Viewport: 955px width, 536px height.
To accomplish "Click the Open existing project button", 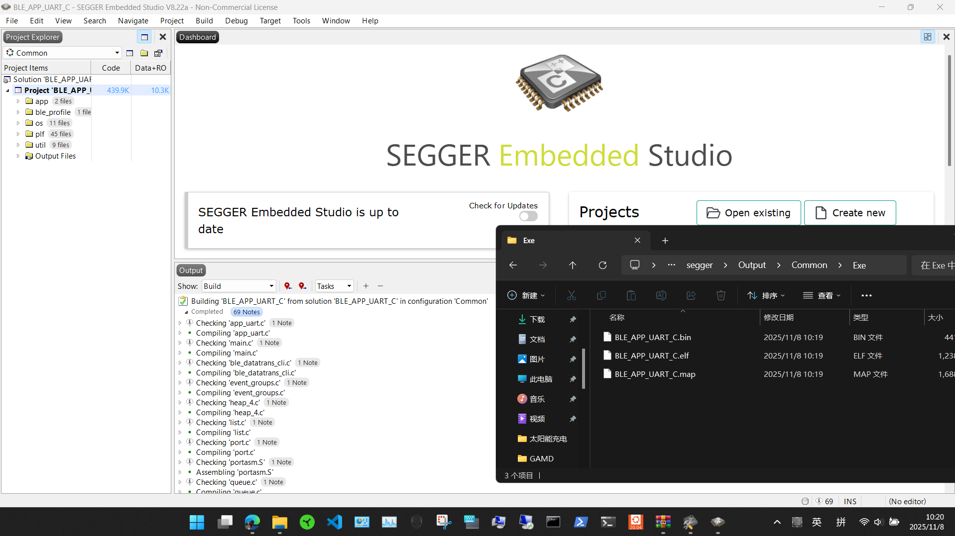I will 748,213.
